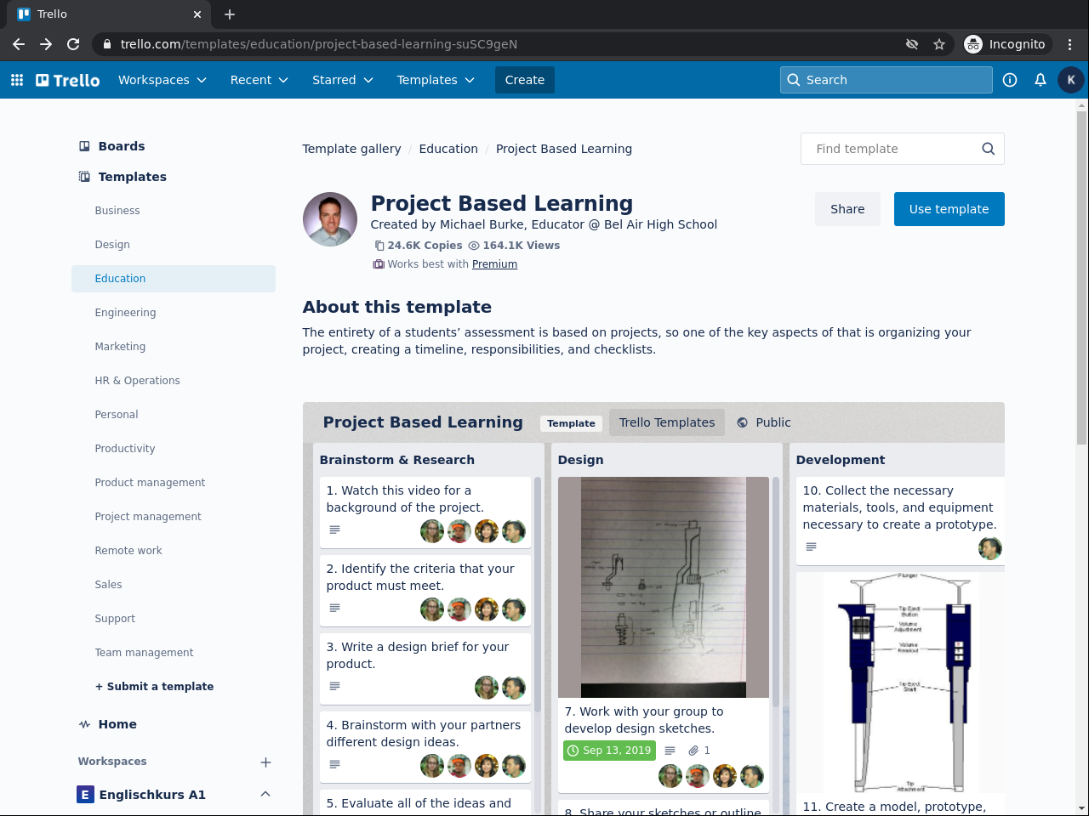
Task: Open Home in the sidebar
Action: (x=174, y=724)
